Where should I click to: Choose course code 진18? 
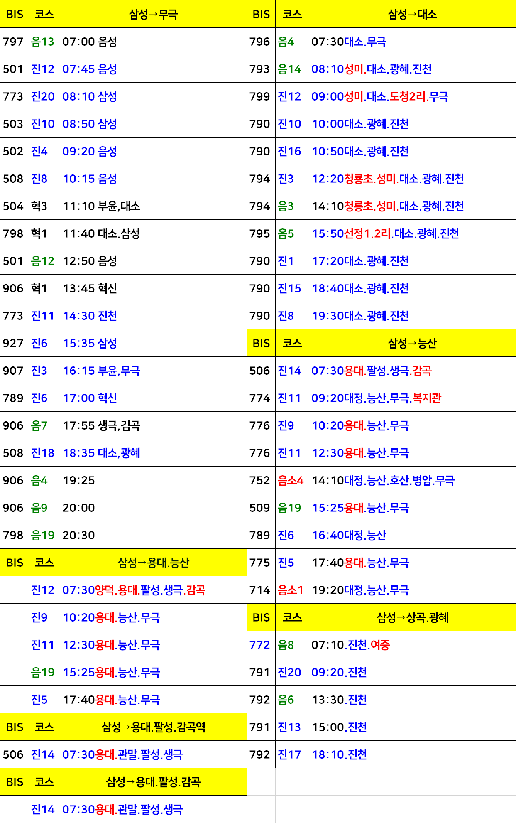click(43, 453)
